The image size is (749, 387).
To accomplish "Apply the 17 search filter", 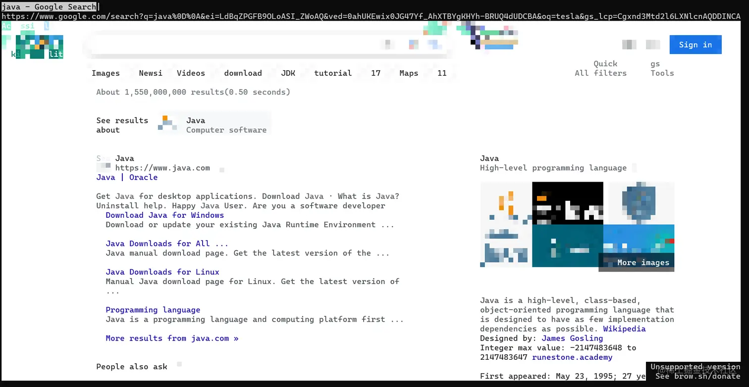I will click(375, 73).
